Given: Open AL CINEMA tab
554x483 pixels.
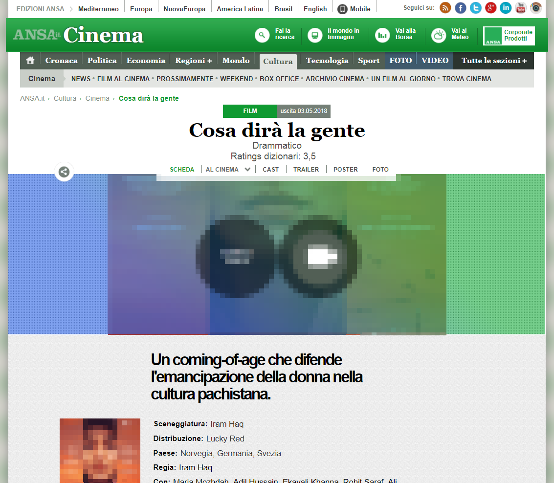Looking at the screenshot, I should pos(222,169).
